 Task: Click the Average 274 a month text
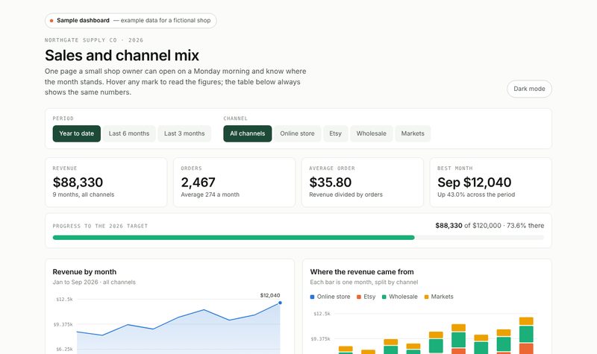[x=210, y=195]
